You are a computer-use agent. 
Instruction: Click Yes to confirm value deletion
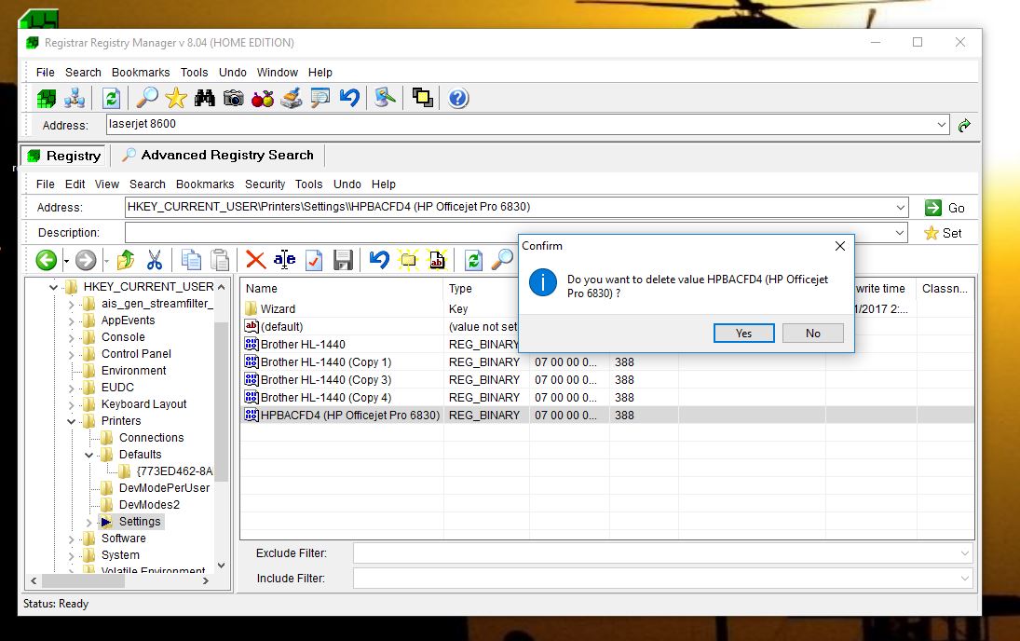click(x=743, y=334)
